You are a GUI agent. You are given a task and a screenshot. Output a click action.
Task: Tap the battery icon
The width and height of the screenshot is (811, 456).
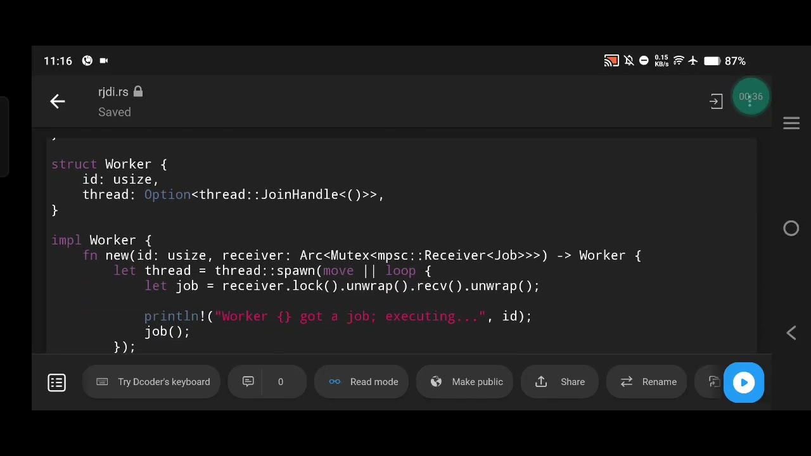[712, 61]
